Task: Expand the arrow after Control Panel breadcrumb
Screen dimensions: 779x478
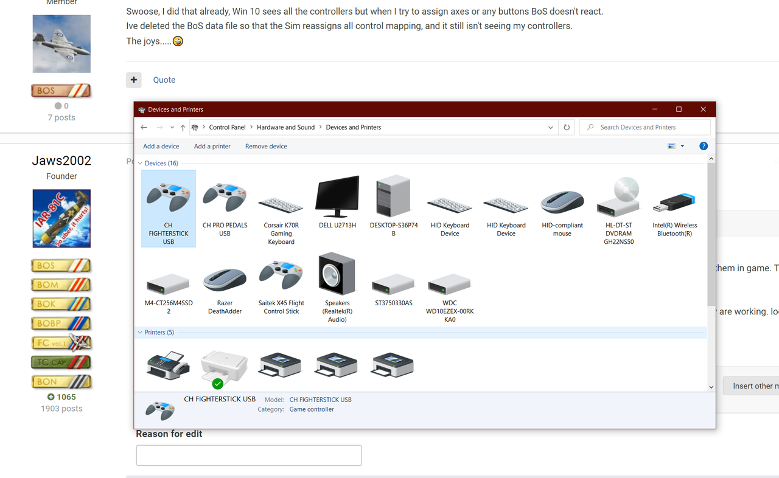Action: click(x=251, y=128)
